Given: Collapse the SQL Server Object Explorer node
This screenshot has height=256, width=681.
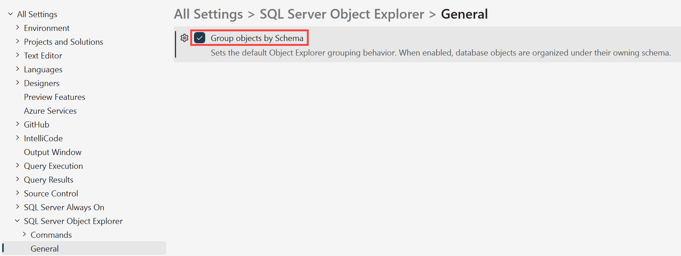Looking at the screenshot, I should pos(17,220).
